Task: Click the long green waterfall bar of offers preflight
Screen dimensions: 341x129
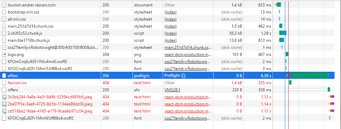Action: 309,75
